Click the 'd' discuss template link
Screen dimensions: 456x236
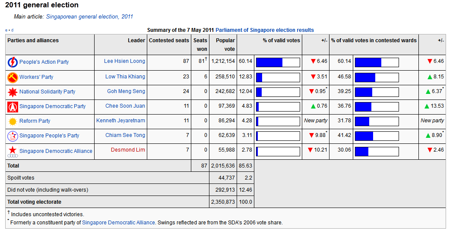click(12, 30)
